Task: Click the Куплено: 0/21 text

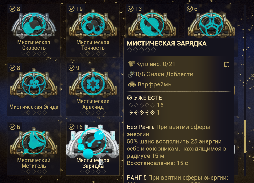Action: [156, 64]
